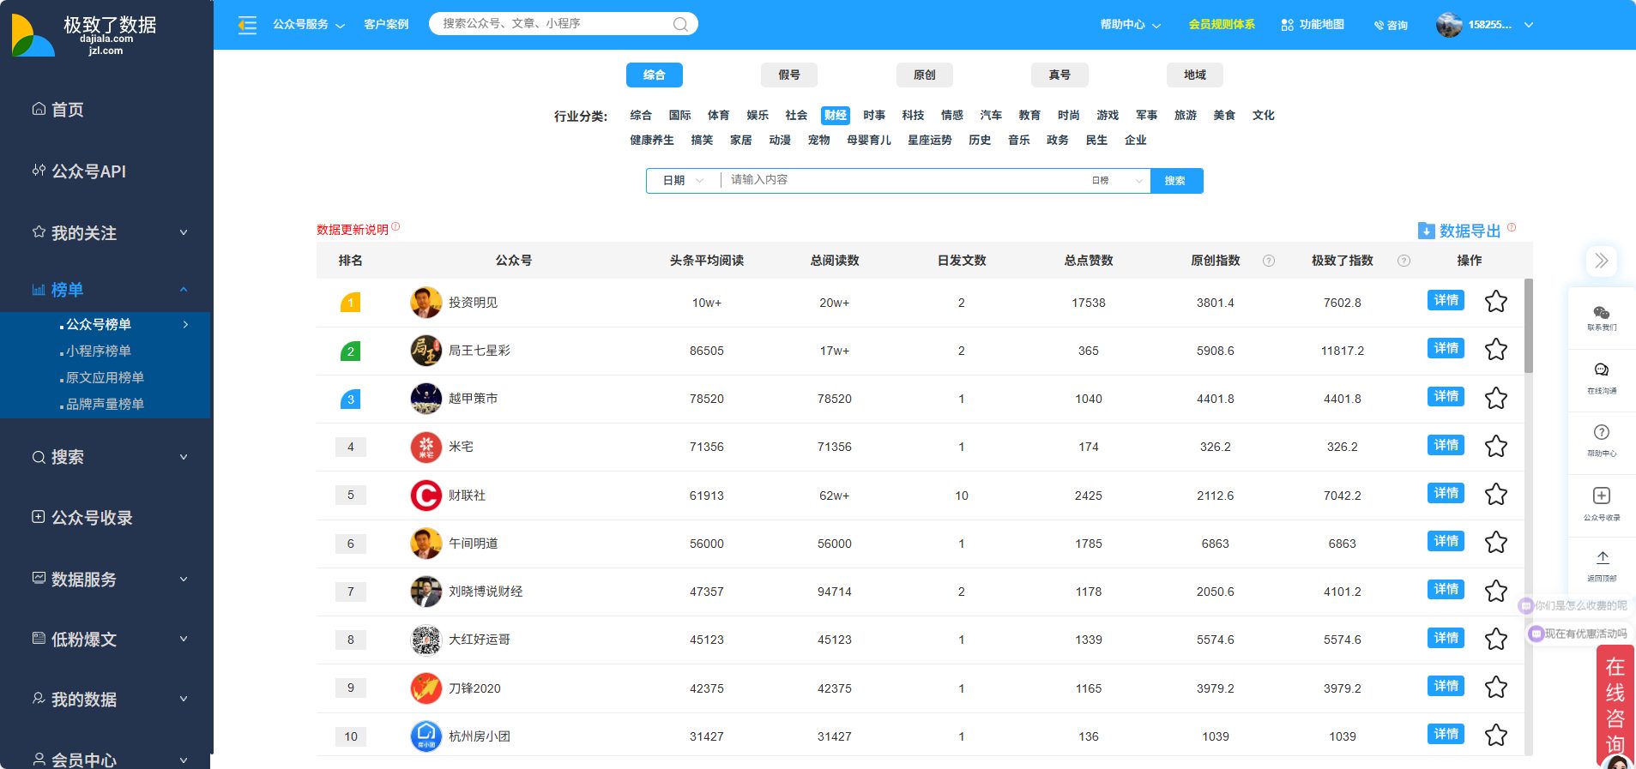Select 健康养生 industry category

click(652, 140)
